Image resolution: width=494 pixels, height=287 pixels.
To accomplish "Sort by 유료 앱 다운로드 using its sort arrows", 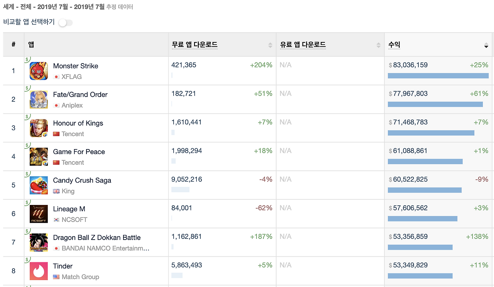I will (378, 45).
